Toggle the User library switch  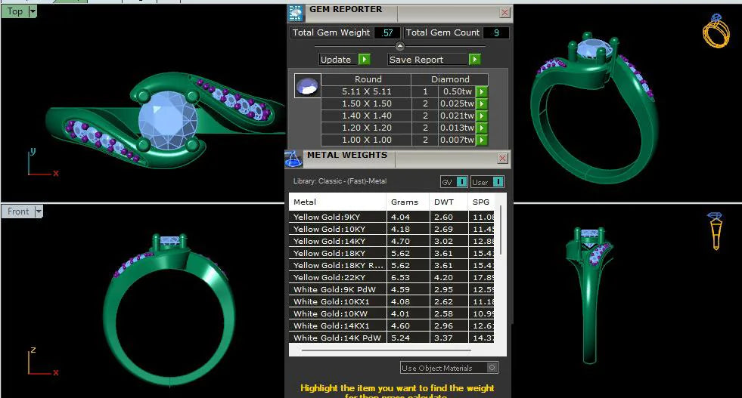[x=498, y=182]
